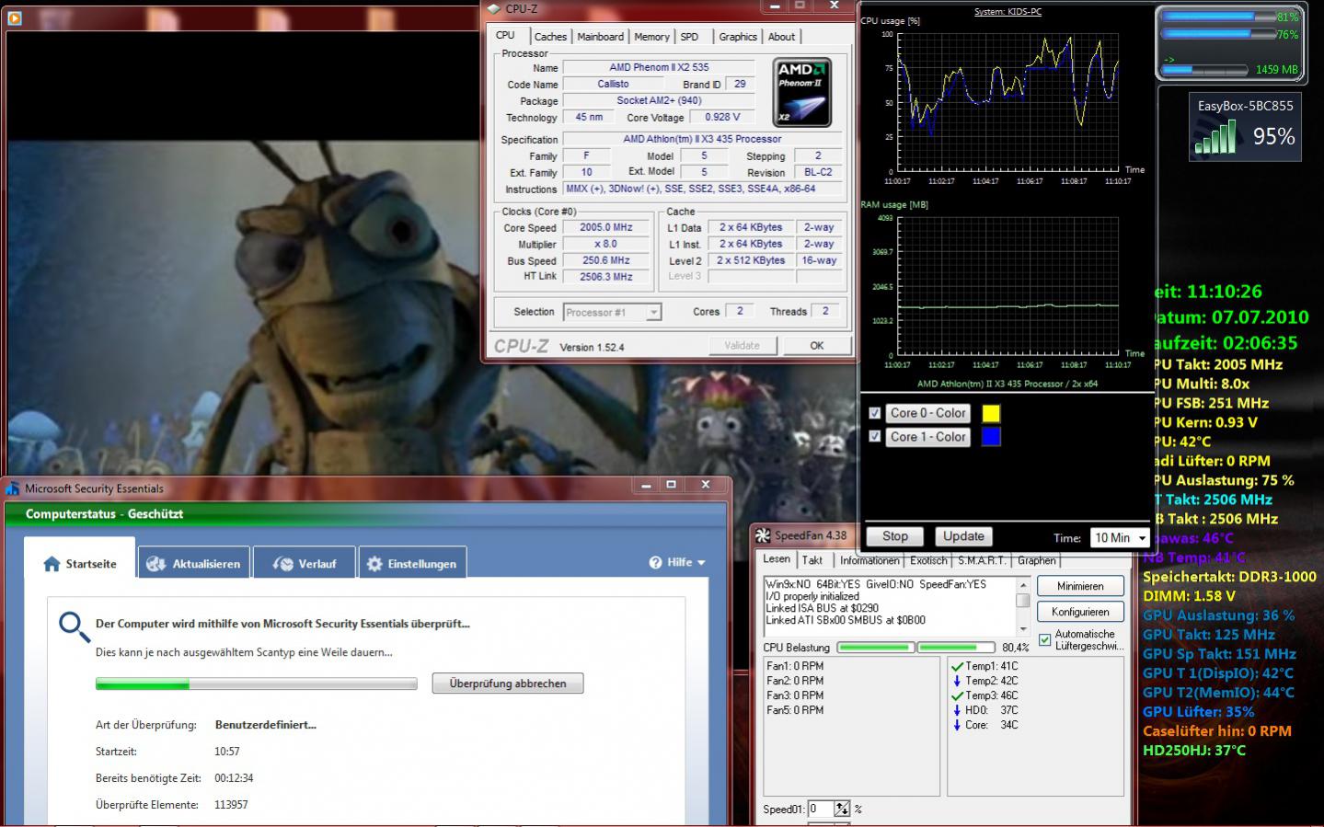
Task: Click the AMD Phenom II logo in CPU-Z
Action: [x=801, y=93]
